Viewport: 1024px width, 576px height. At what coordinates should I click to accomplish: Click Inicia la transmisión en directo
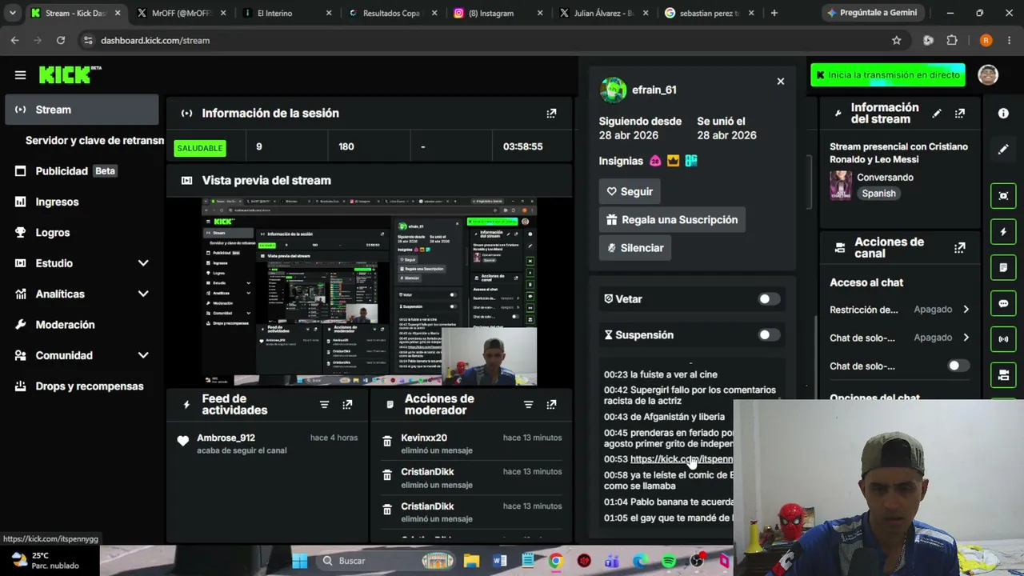point(887,75)
